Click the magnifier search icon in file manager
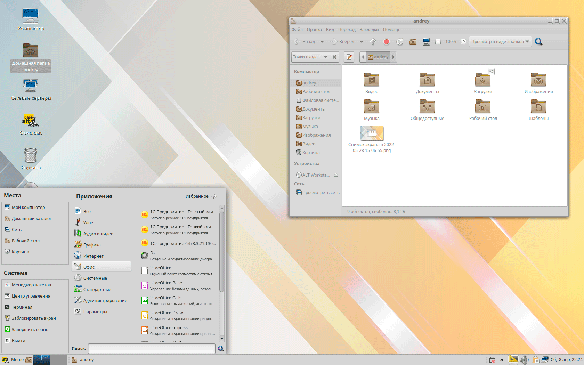Screen dimensions: 584x365 [x=539, y=42]
